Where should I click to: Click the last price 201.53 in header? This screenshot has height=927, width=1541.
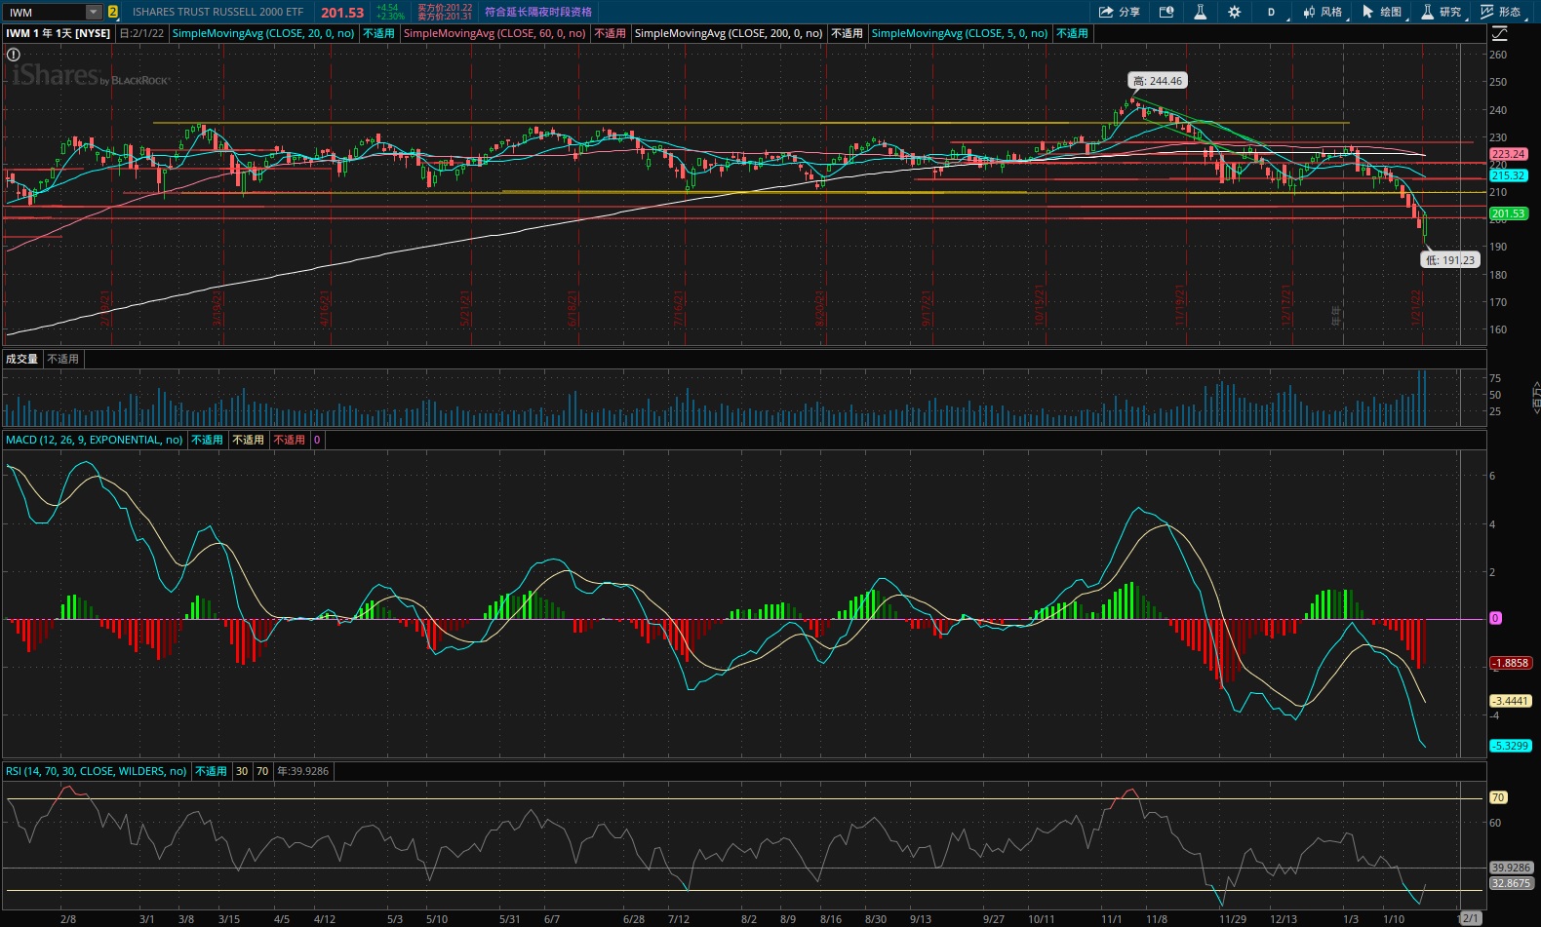click(342, 13)
